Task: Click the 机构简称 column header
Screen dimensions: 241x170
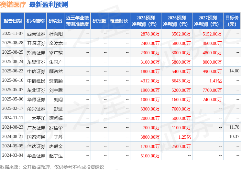Action: 36,21
